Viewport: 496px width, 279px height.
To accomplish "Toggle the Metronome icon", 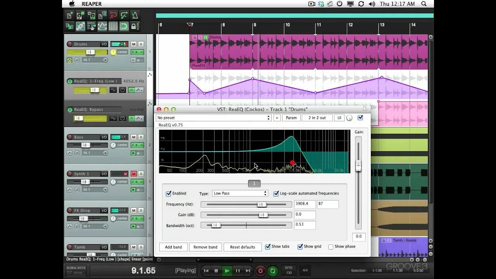I will pyautogui.click(x=135, y=15).
